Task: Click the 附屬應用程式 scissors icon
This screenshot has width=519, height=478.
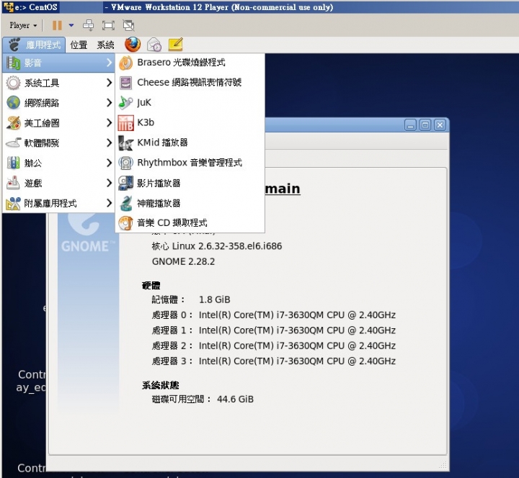Action: tap(13, 204)
